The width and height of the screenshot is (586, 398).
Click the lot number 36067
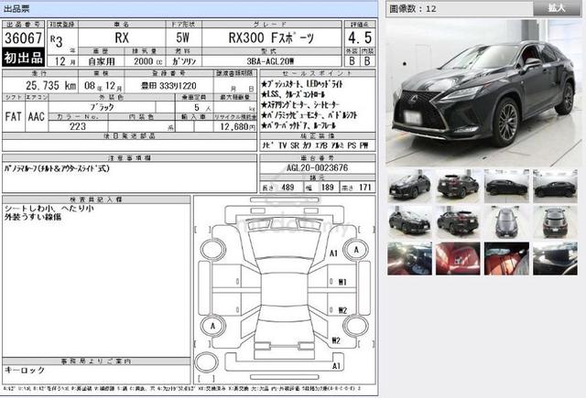click(23, 38)
